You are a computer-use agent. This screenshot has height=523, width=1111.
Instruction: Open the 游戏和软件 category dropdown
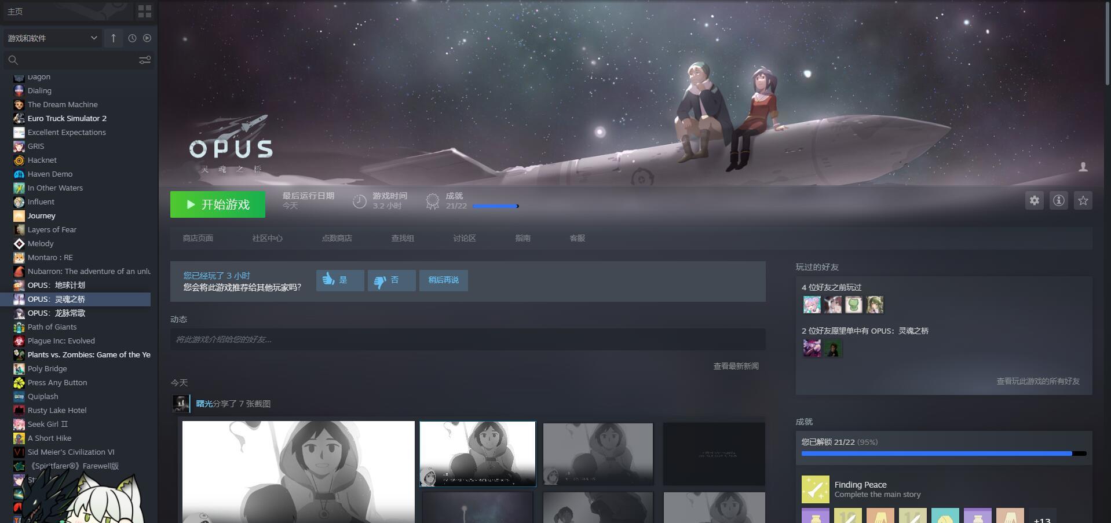pyautogui.click(x=52, y=38)
